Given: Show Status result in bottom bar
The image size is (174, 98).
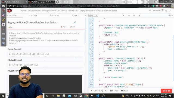Looking at the screenshot, I should (125, 91).
